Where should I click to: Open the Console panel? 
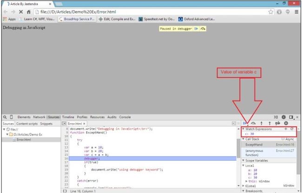[125, 117]
